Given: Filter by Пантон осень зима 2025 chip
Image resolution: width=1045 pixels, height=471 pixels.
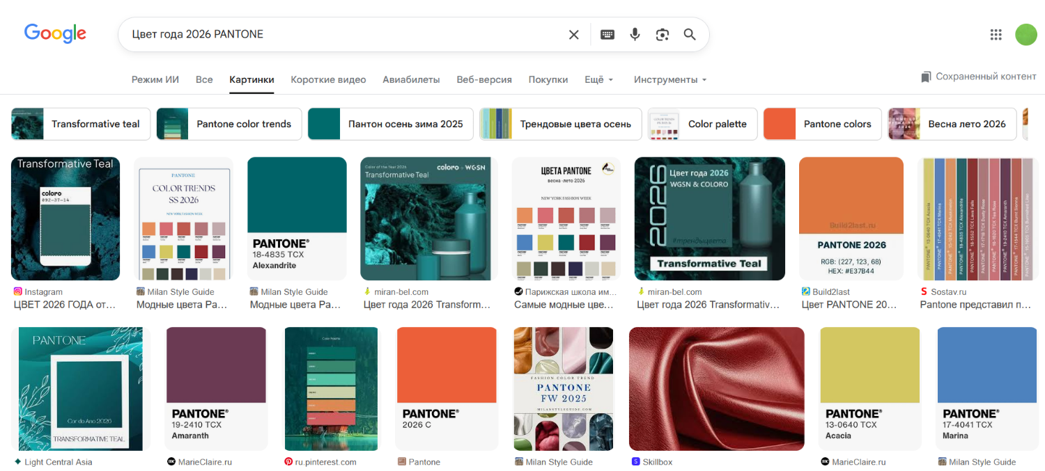Looking at the screenshot, I should [390, 124].
